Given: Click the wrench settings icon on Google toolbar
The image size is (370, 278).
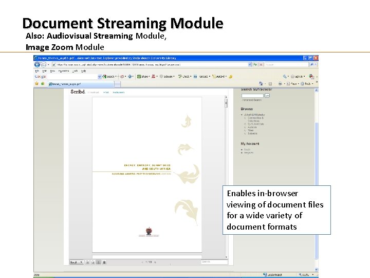Looking at the screenshot, I should [285, 76].
